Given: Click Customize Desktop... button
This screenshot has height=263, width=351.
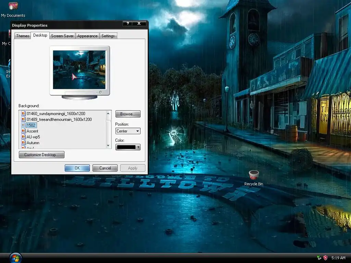Looking at the screenshot, I should 41,154.
